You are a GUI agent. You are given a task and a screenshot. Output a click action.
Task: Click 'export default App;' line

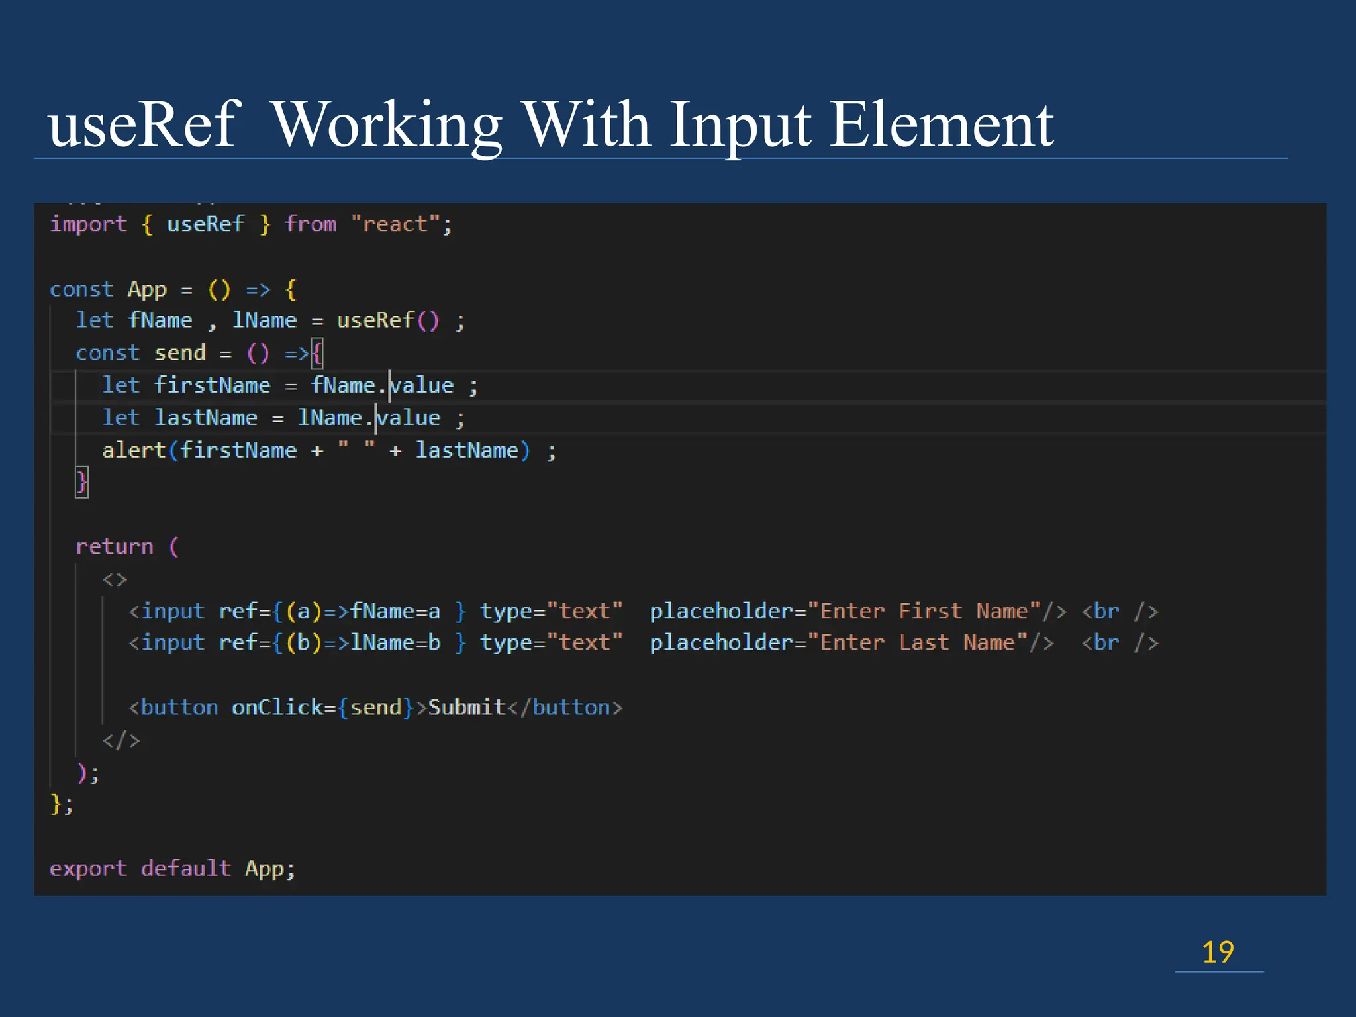pos(172,869)
